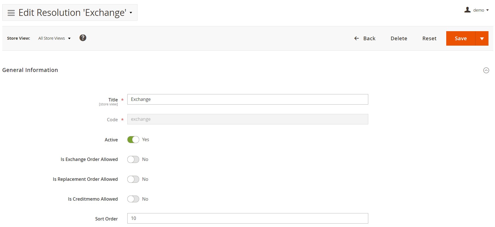Open the All Store Views dropdown
This screenshot has width=495, height=227.
[x=54, y=38]
